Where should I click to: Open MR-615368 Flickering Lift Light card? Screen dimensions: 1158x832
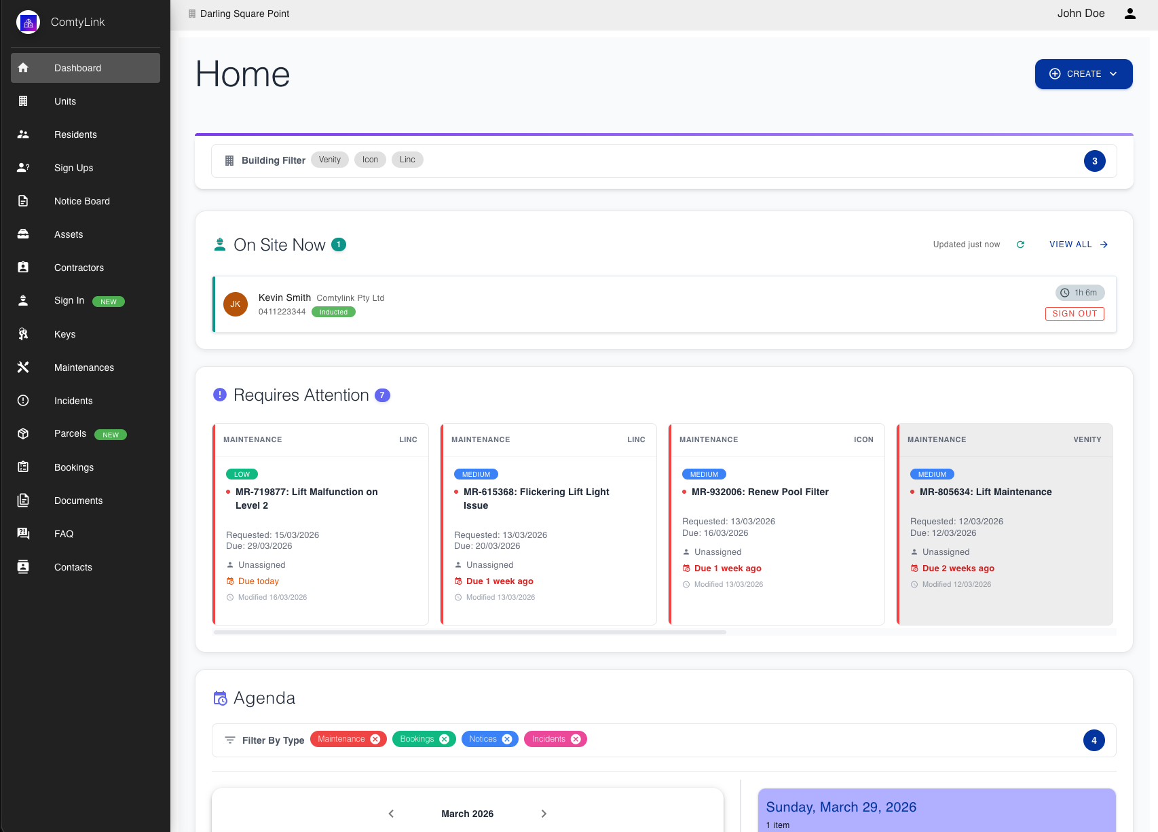click(548, 524)
